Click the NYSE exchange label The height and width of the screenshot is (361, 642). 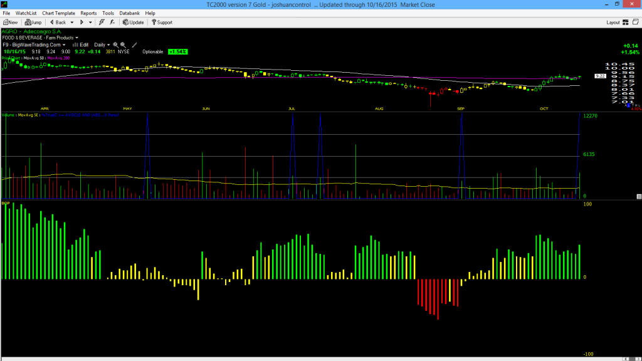[x=124, y=52]
